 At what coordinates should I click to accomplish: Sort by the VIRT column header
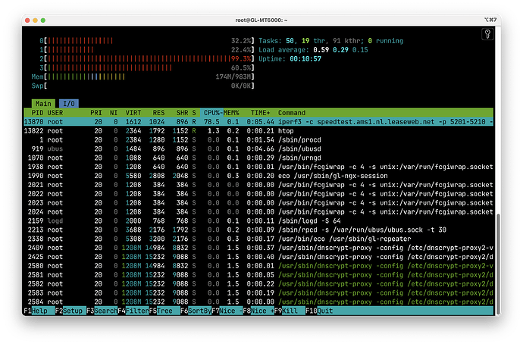(x=133, y=113)
